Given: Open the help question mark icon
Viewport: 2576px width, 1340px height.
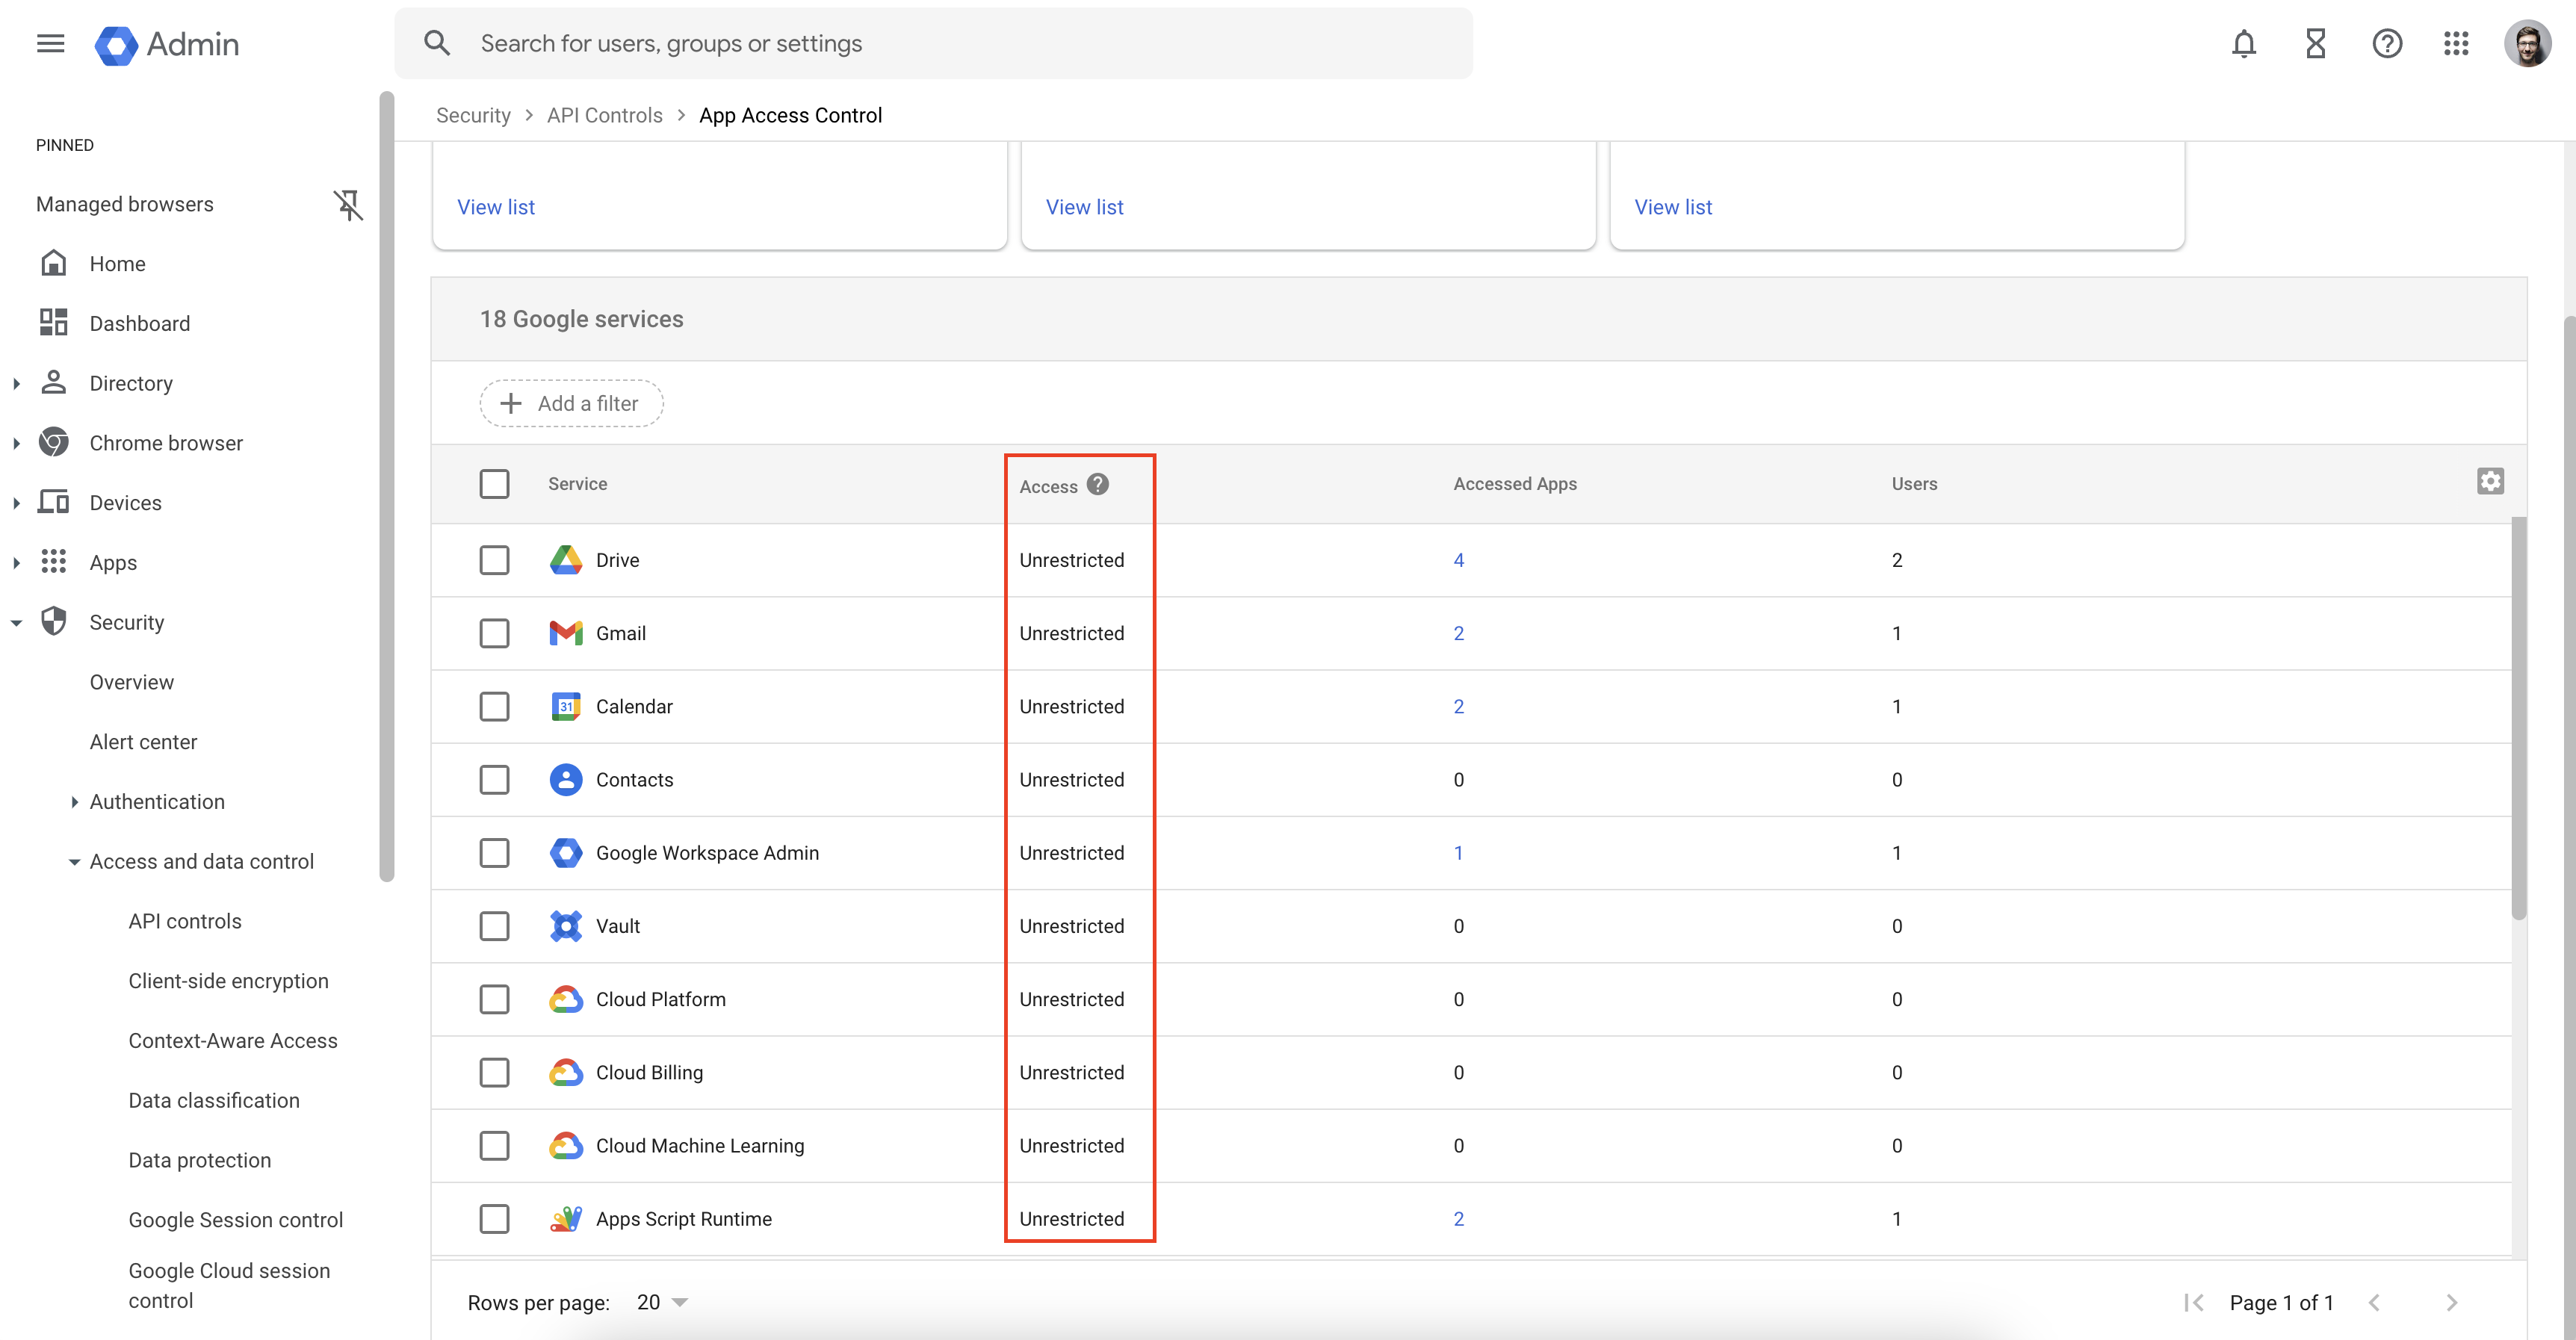Looking at the screenshot, I should tap(2386, 44).
